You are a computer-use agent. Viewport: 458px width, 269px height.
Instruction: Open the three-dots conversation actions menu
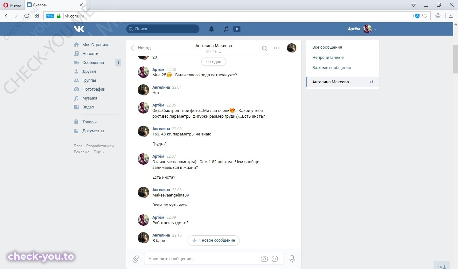pyautogui.click(x=277, y=48)
